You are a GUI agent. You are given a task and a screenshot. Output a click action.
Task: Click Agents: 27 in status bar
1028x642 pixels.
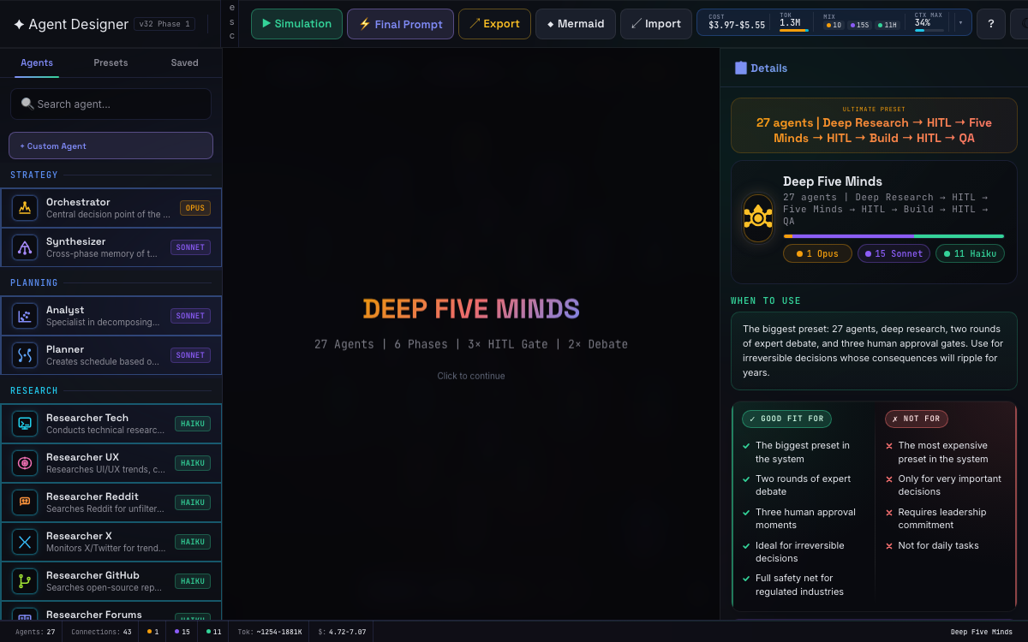coord(35,632)
